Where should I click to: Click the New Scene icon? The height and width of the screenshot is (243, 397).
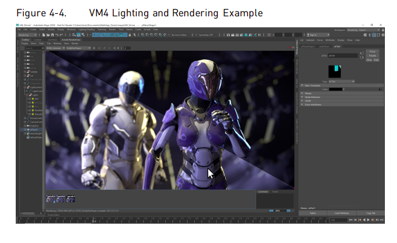[44, 35]
